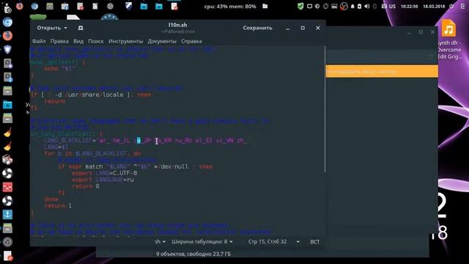Expand the arrow after Стр 15, Стлб 32
This screenshot has height=264, width=469.
298,242
